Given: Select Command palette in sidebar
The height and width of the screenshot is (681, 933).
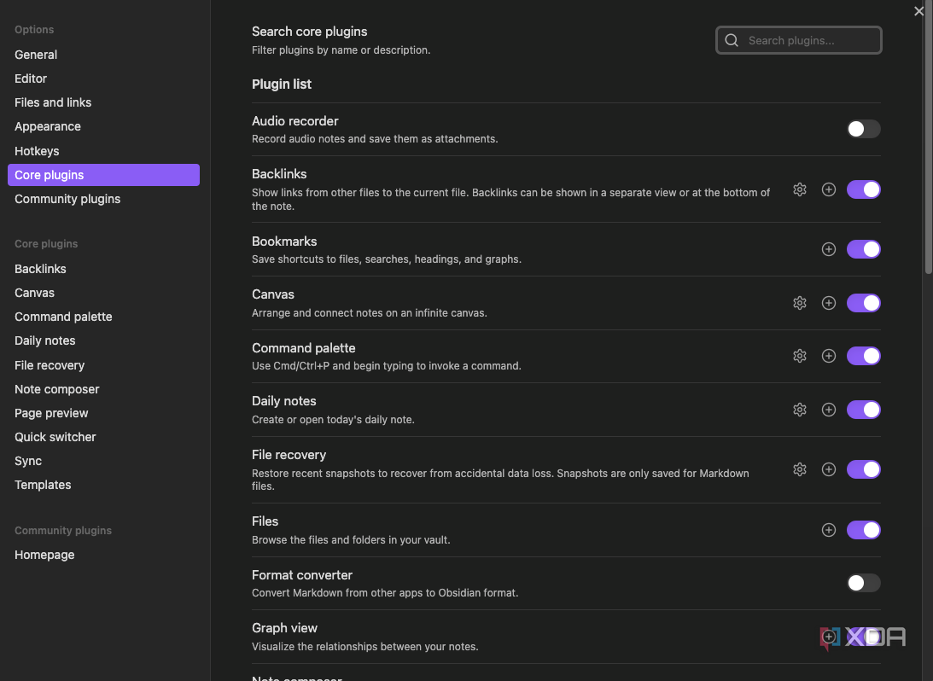Looking at the screenshot, I should 103,317.
